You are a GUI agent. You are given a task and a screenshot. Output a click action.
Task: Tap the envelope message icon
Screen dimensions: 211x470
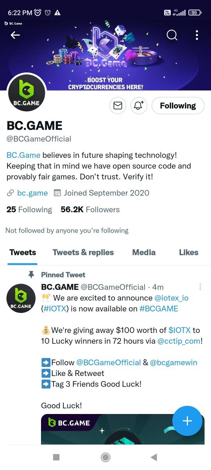pyautogui.click(x=118, y=106)
